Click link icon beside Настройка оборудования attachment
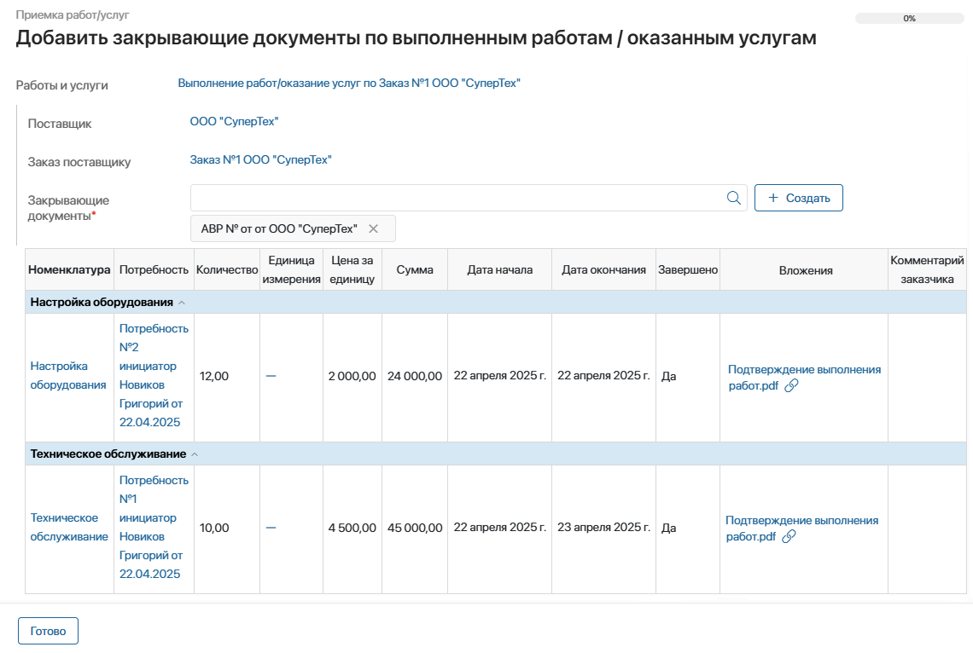 point(791,385)
